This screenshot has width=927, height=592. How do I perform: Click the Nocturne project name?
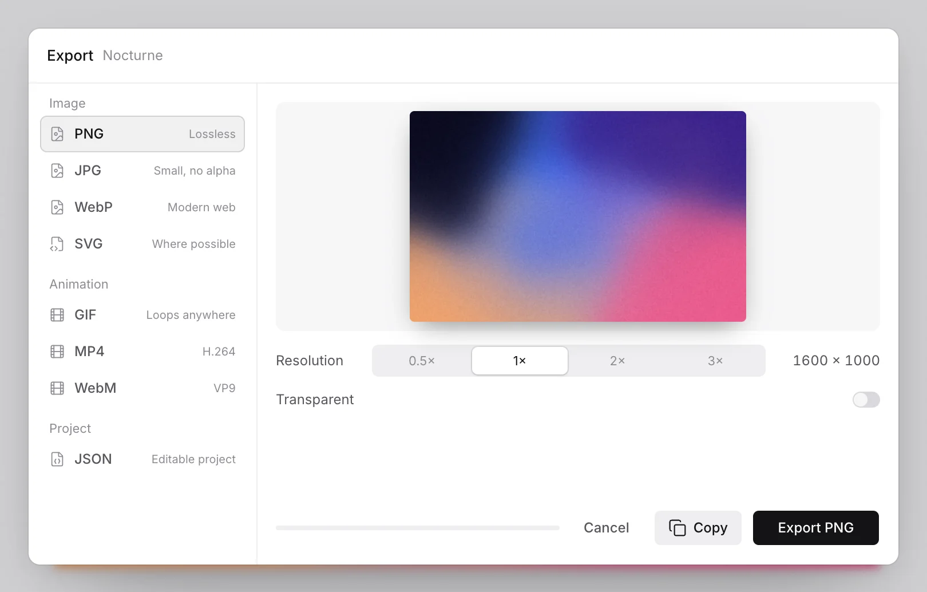click(133, 56)
